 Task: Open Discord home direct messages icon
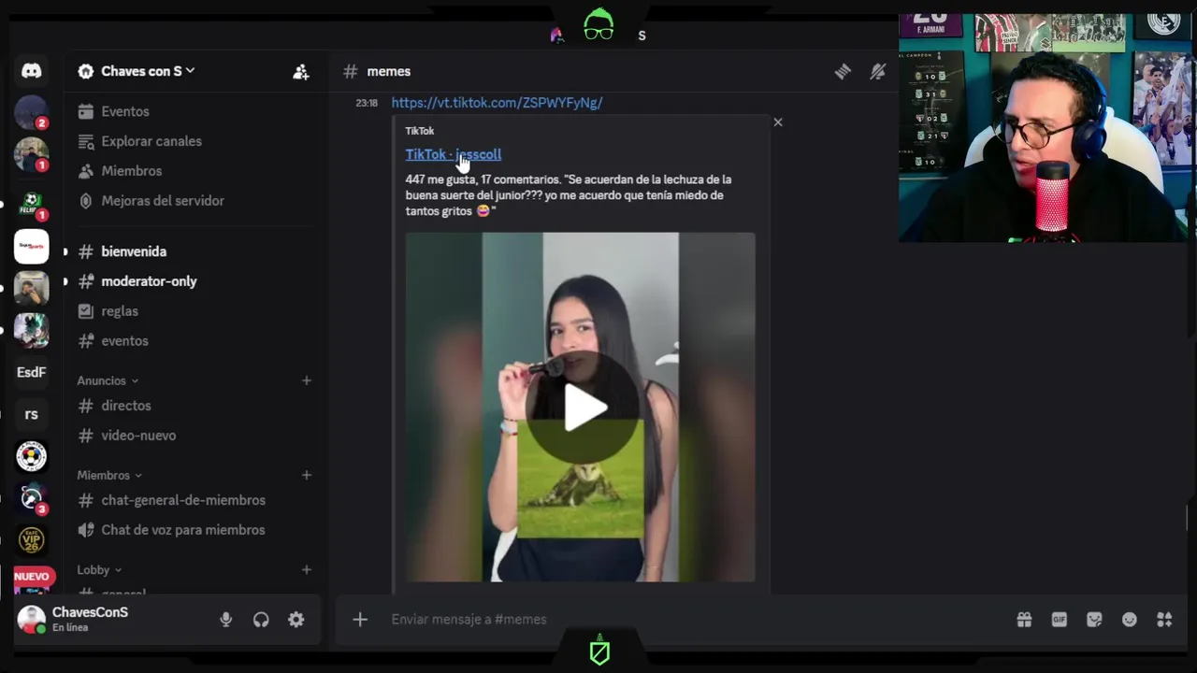click(31, 71)
